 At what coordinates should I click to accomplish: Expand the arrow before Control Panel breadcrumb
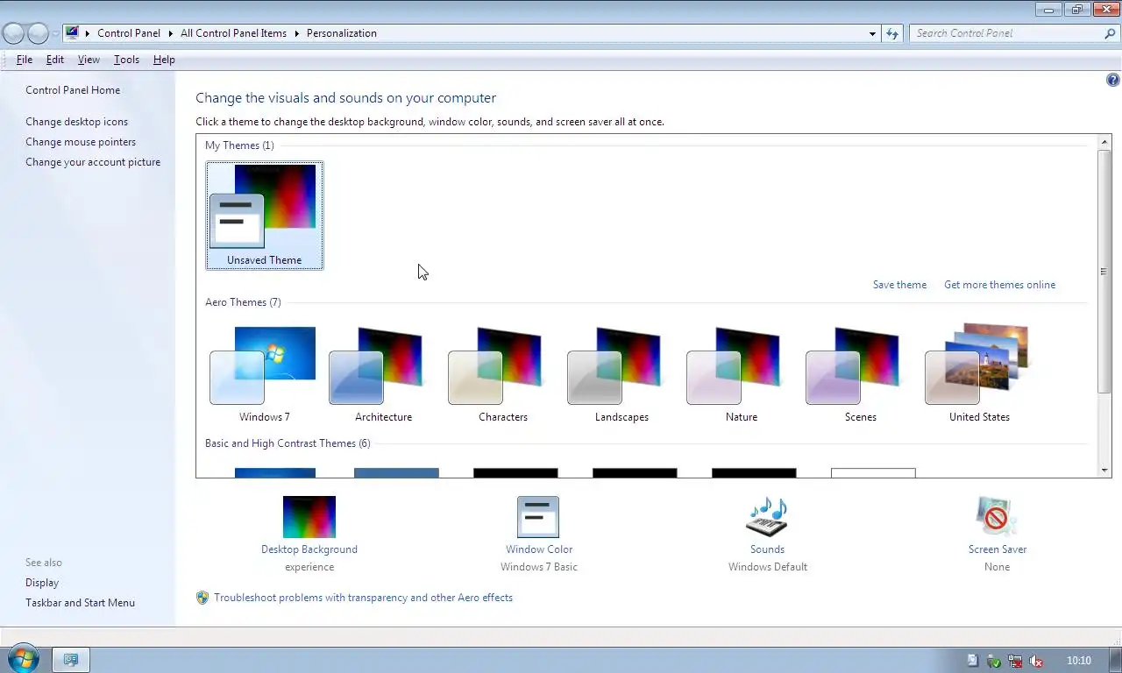(x=89, y=33)
